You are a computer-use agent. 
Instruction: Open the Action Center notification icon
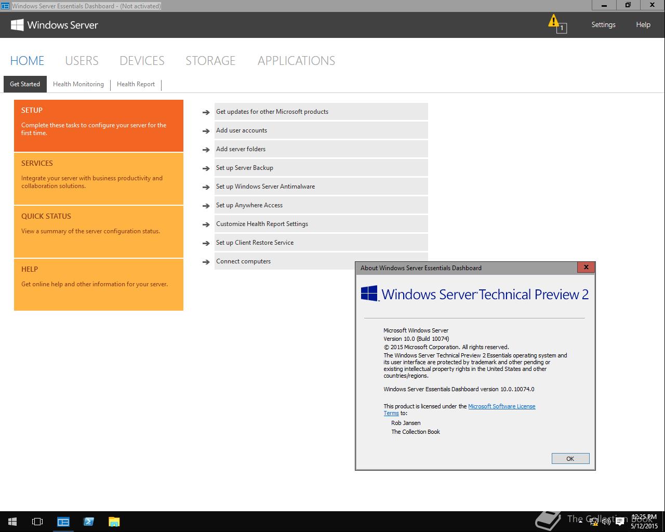coord(620,522)
